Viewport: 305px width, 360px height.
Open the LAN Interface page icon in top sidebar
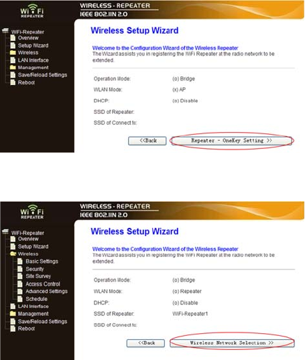(13, 60)
